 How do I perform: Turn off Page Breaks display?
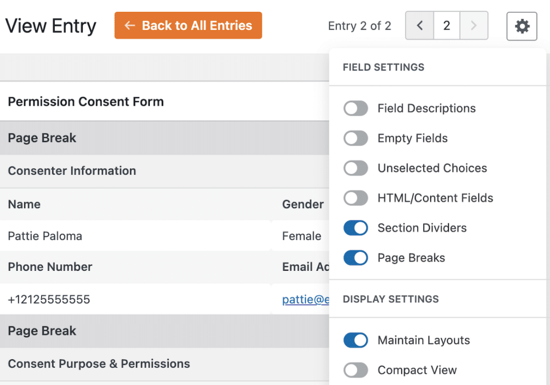(355, 258)
